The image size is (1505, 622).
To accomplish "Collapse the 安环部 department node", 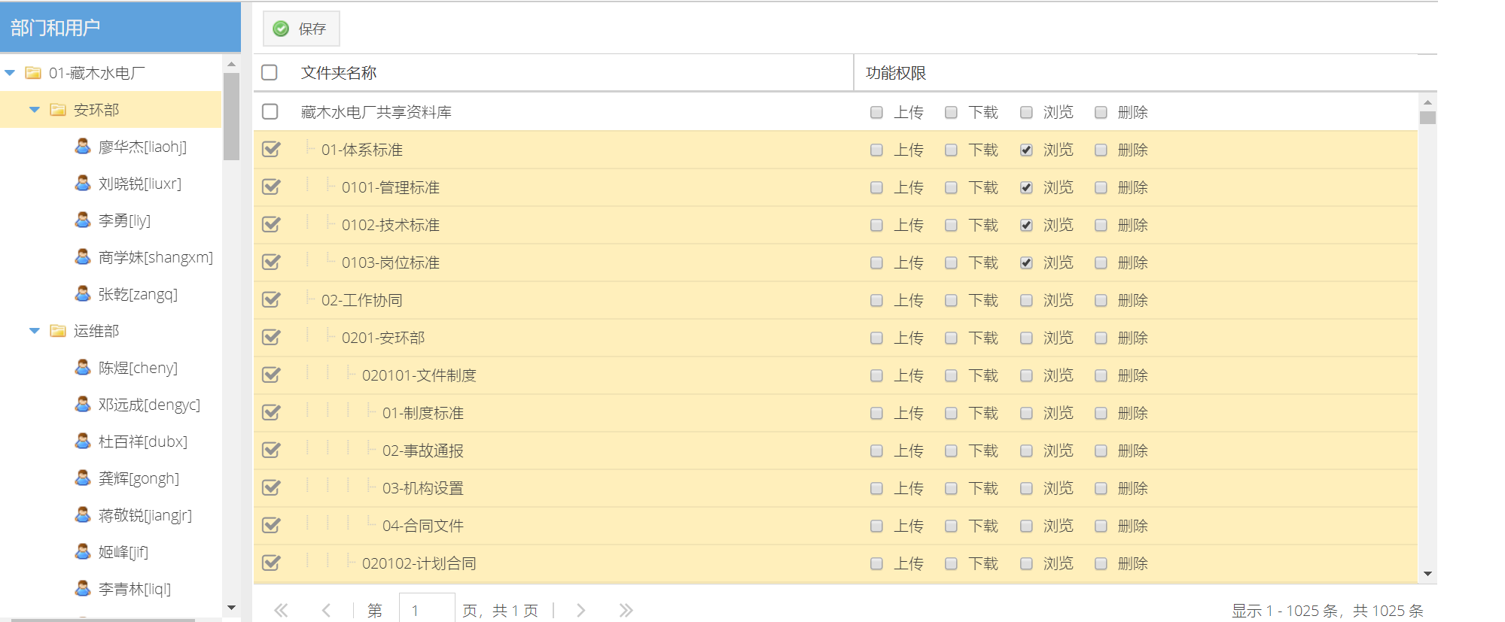I will pos(34,110).
